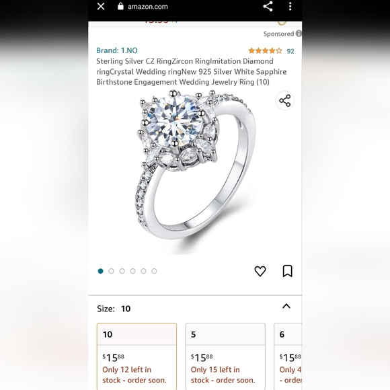
Task: Bookmark the ring with bookmark icon
Action: (x=288, y=271)
